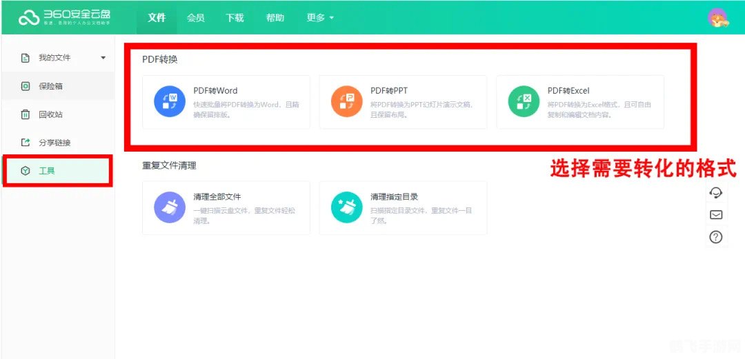Viewport: 745px width, 359px height.
Task: Open the 会员 tab
Action: (x=196, y=17)
